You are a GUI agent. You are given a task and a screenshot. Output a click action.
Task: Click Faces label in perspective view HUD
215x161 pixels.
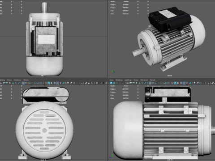point(113,8)
